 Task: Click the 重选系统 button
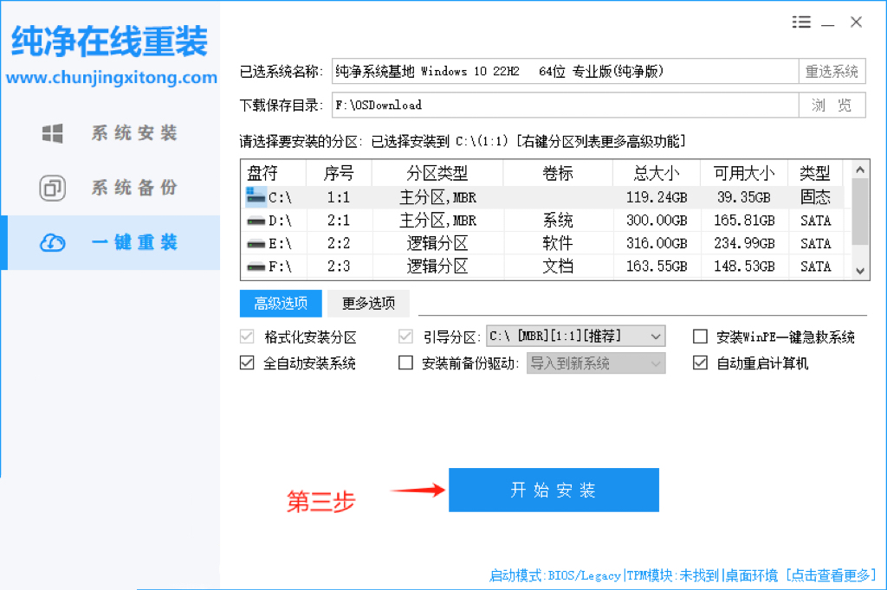pyautogui.click(x=832, y=71)
